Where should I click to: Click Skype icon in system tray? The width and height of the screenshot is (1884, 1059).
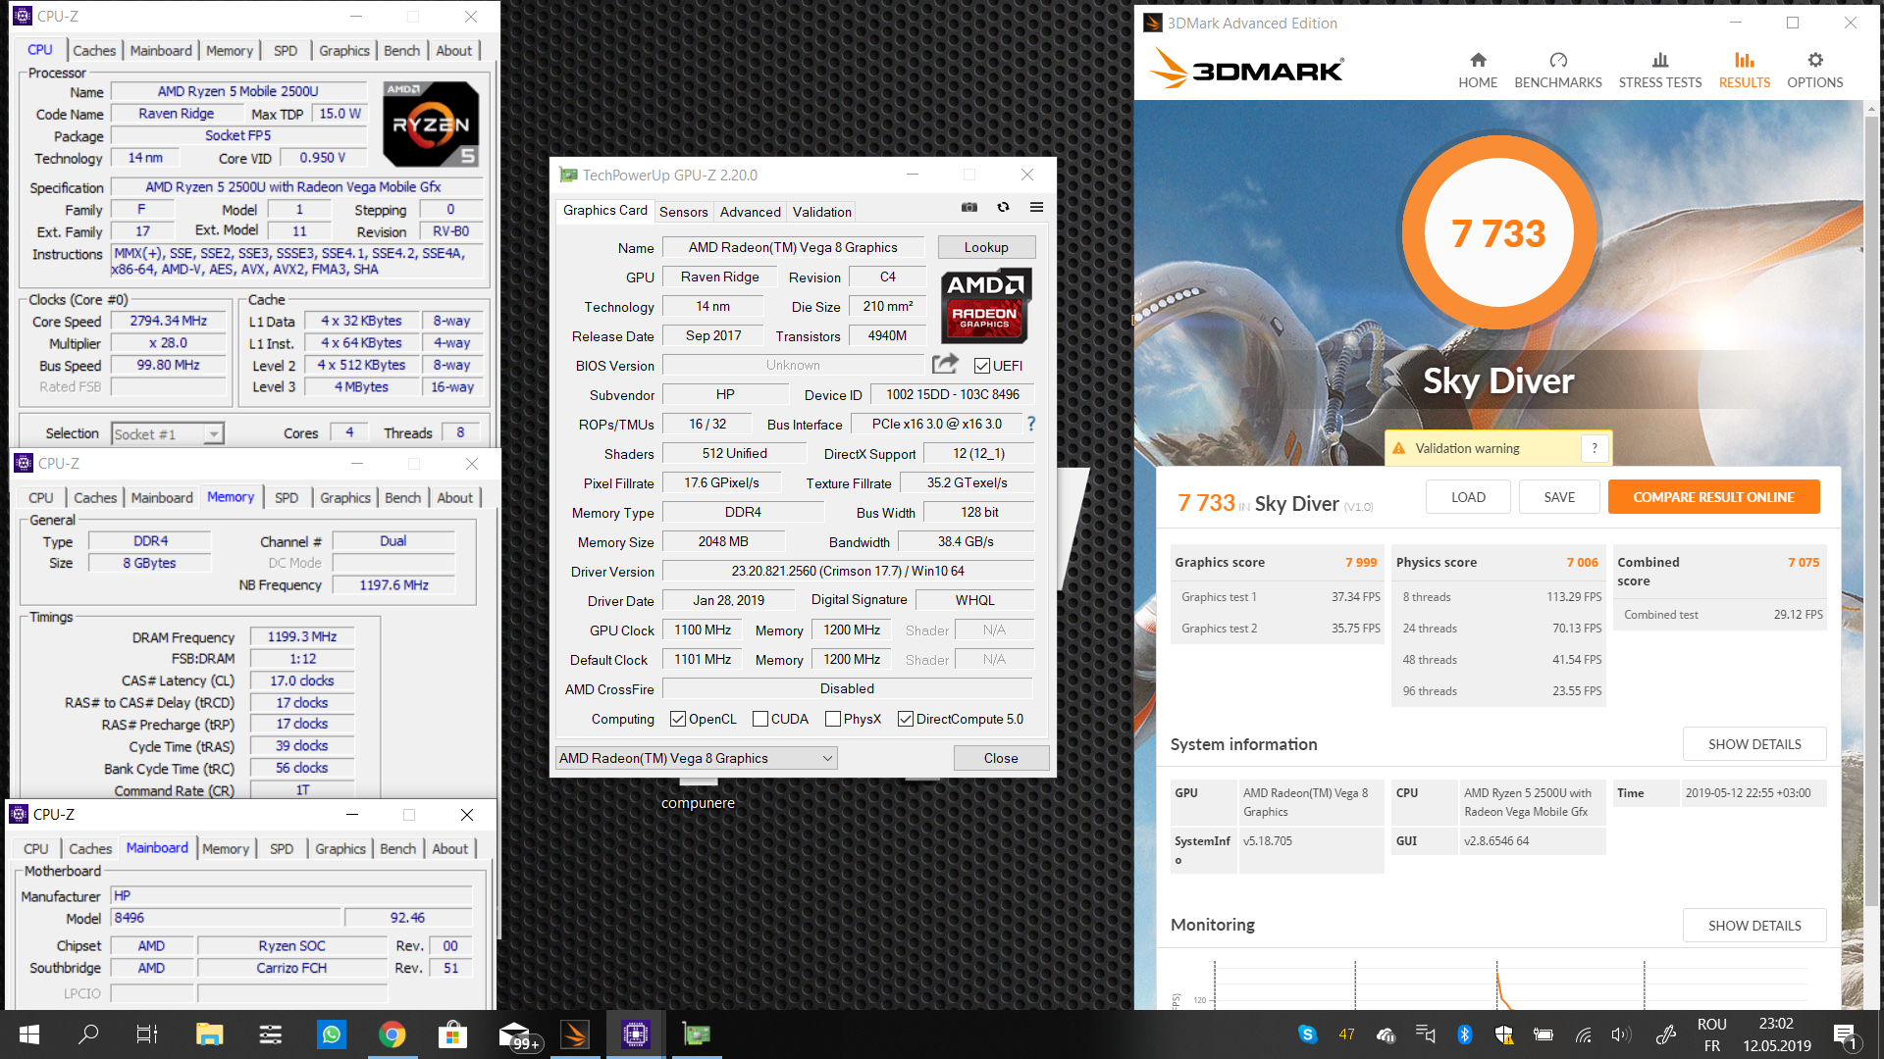click(x=1307, y=1034)
